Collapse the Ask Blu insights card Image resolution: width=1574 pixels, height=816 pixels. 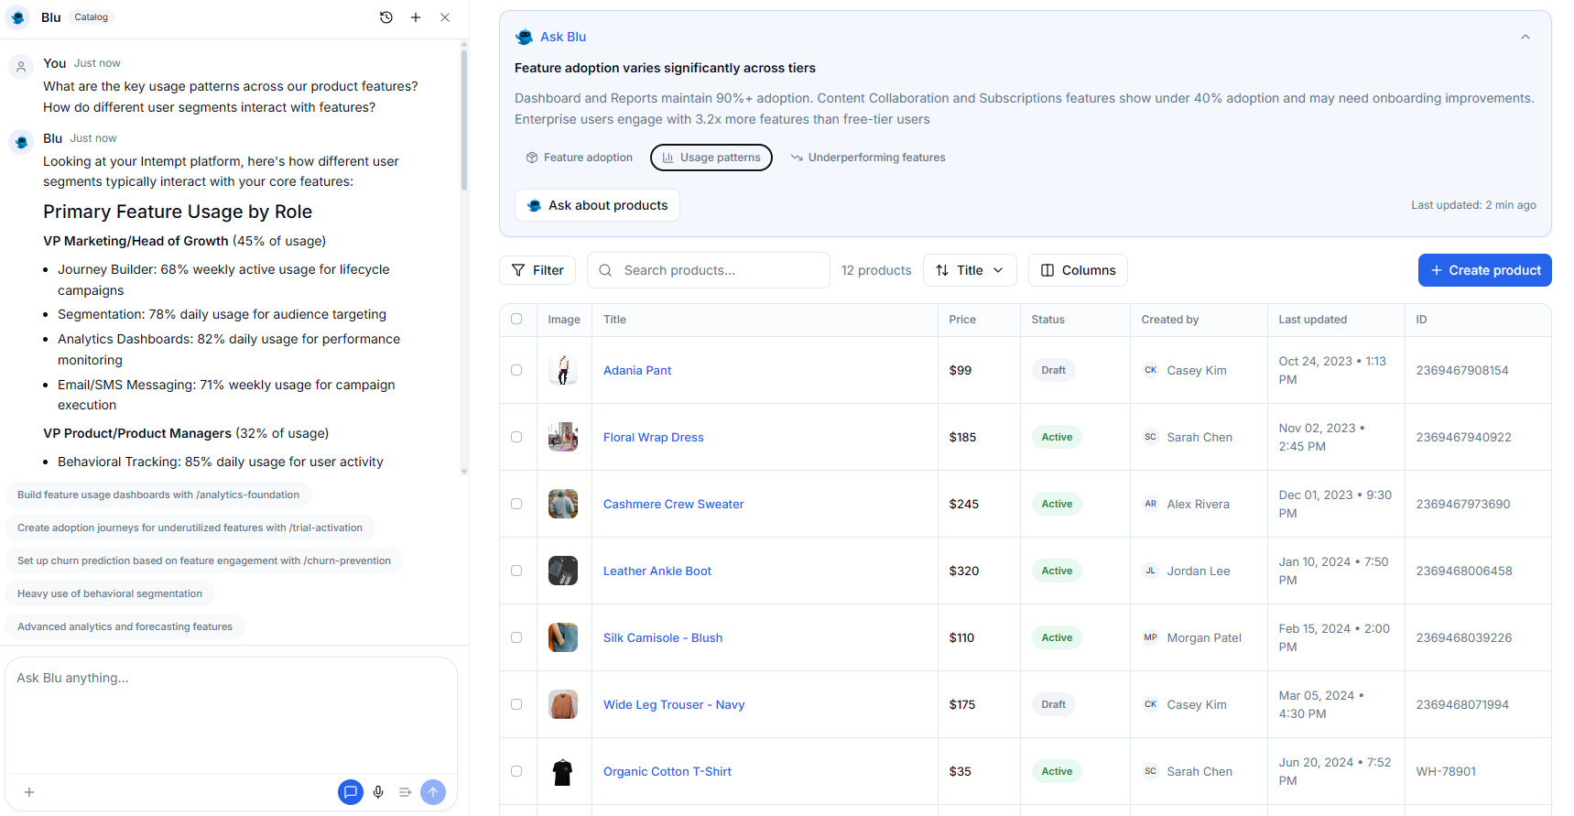[x=1525, y=37]
